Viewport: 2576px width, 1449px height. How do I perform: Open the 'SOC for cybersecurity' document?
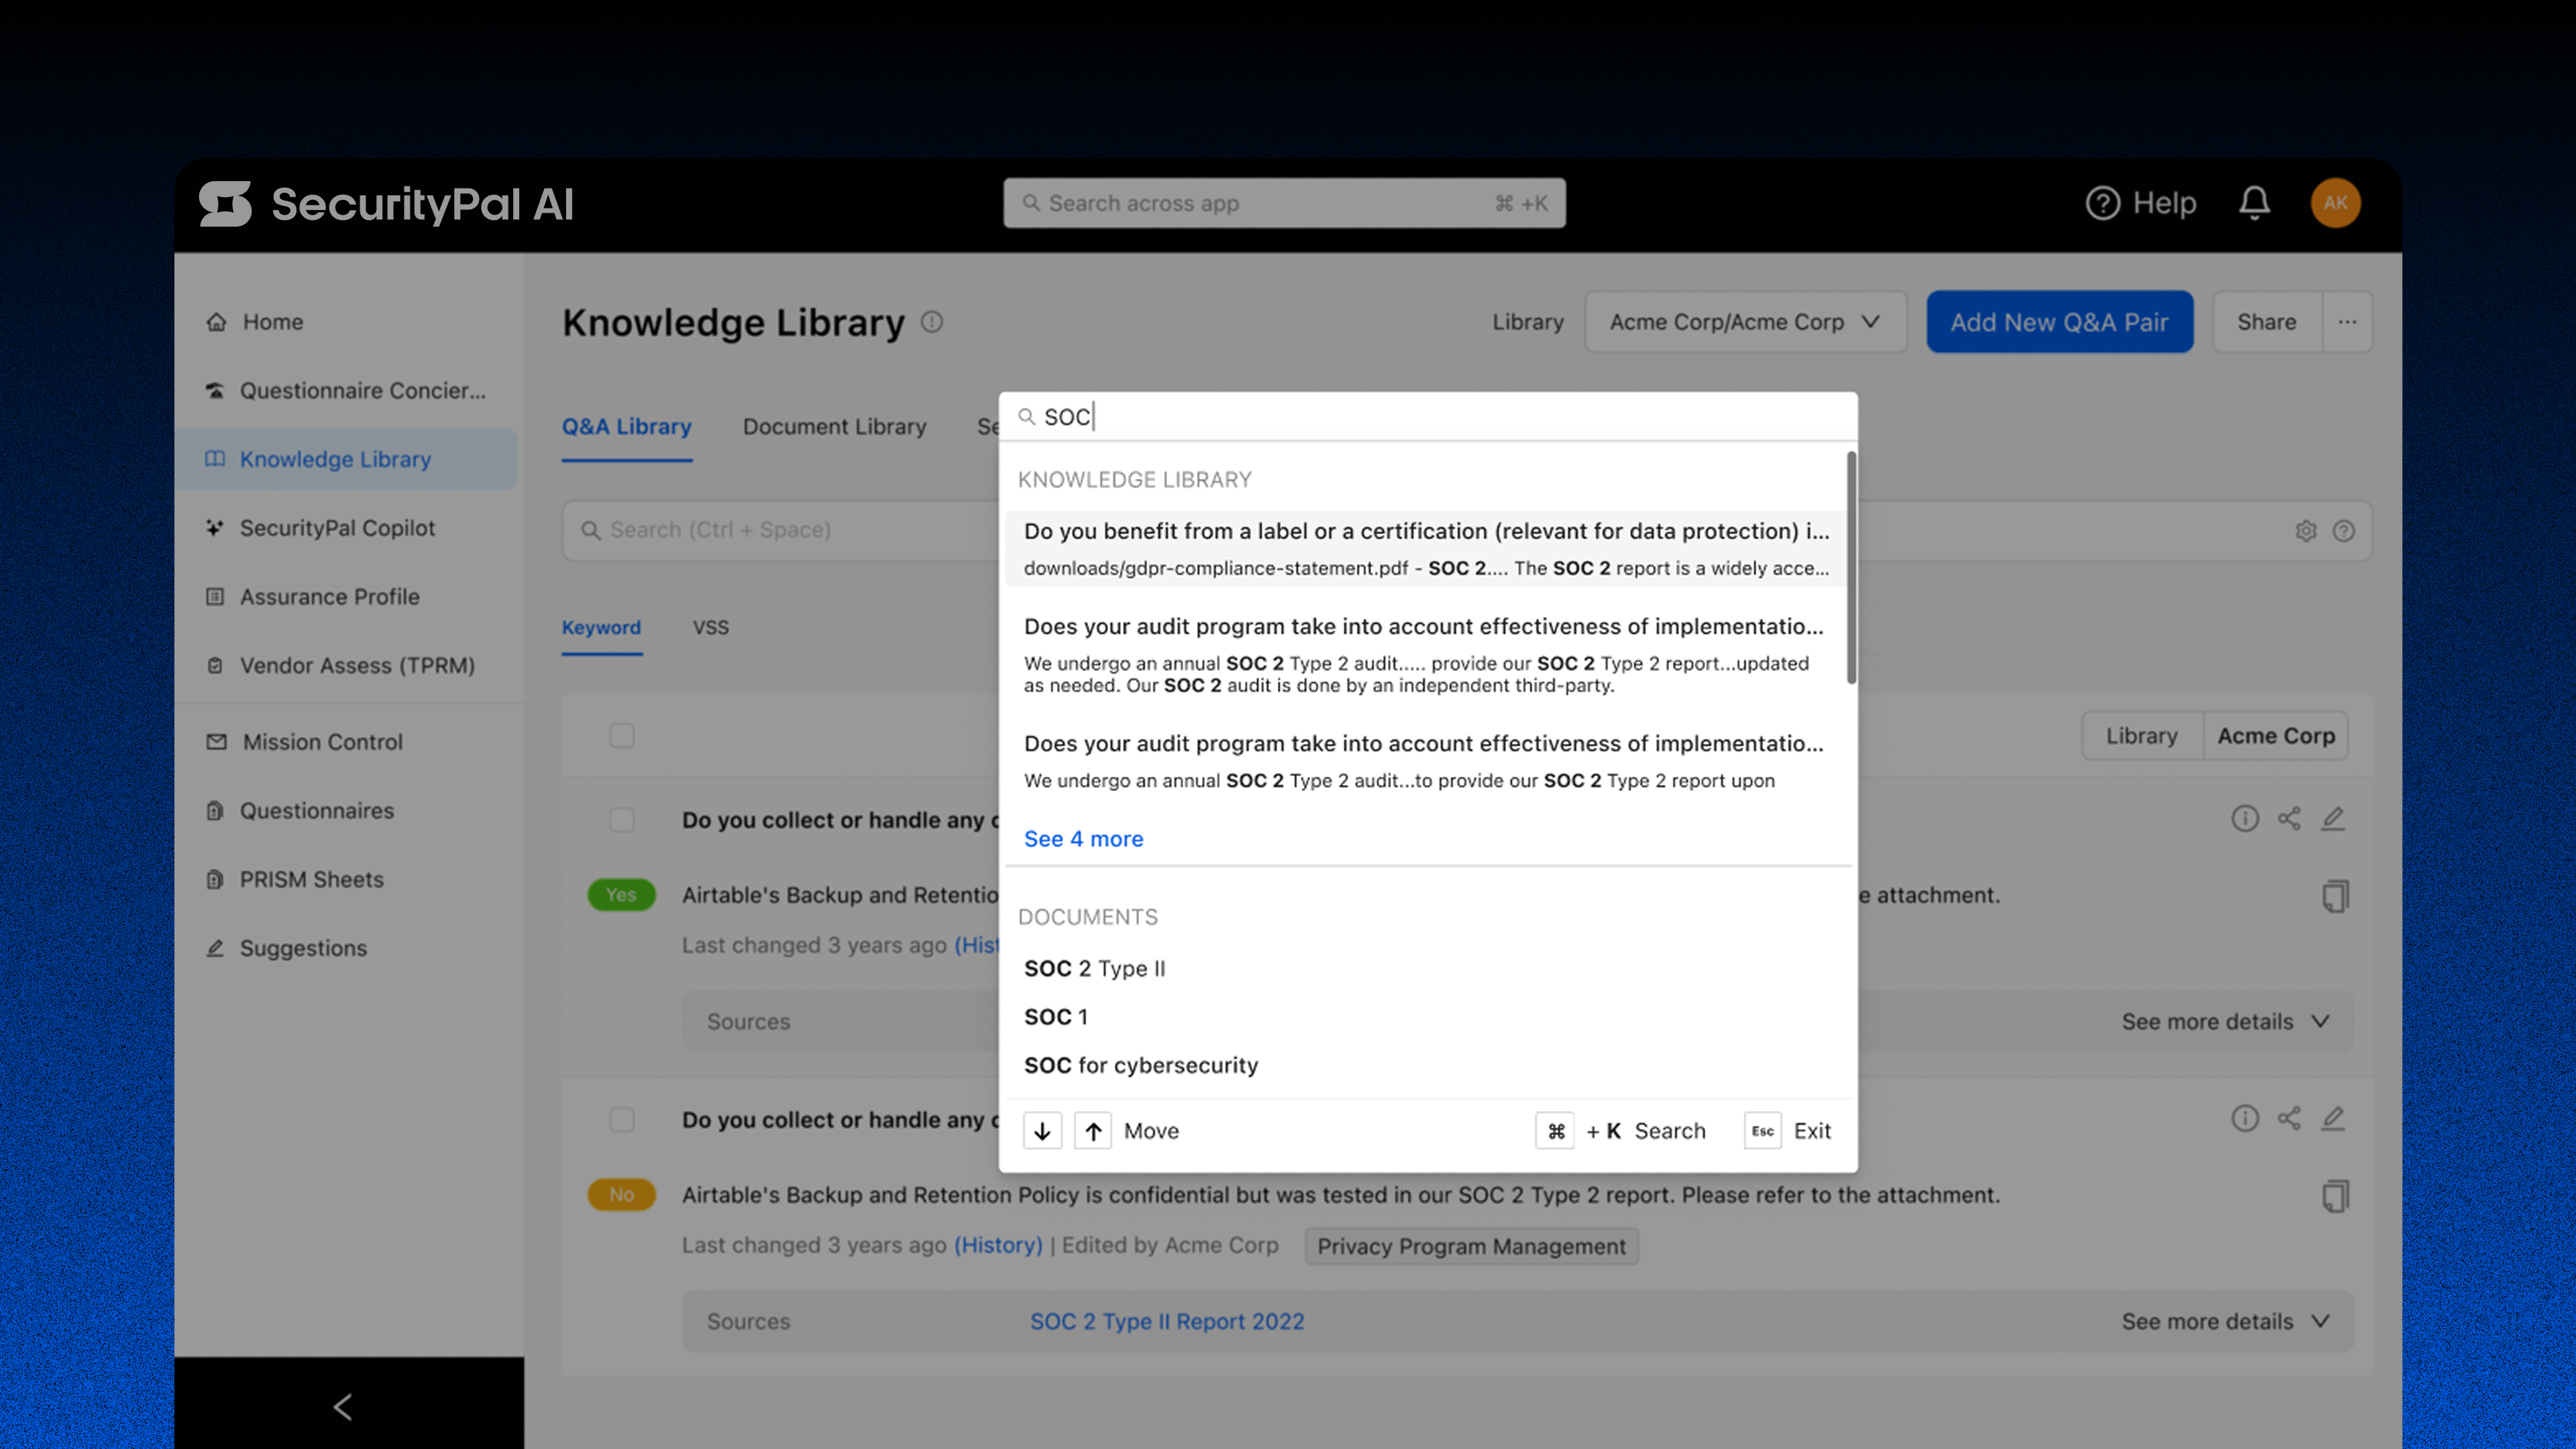(1141, 1065)
